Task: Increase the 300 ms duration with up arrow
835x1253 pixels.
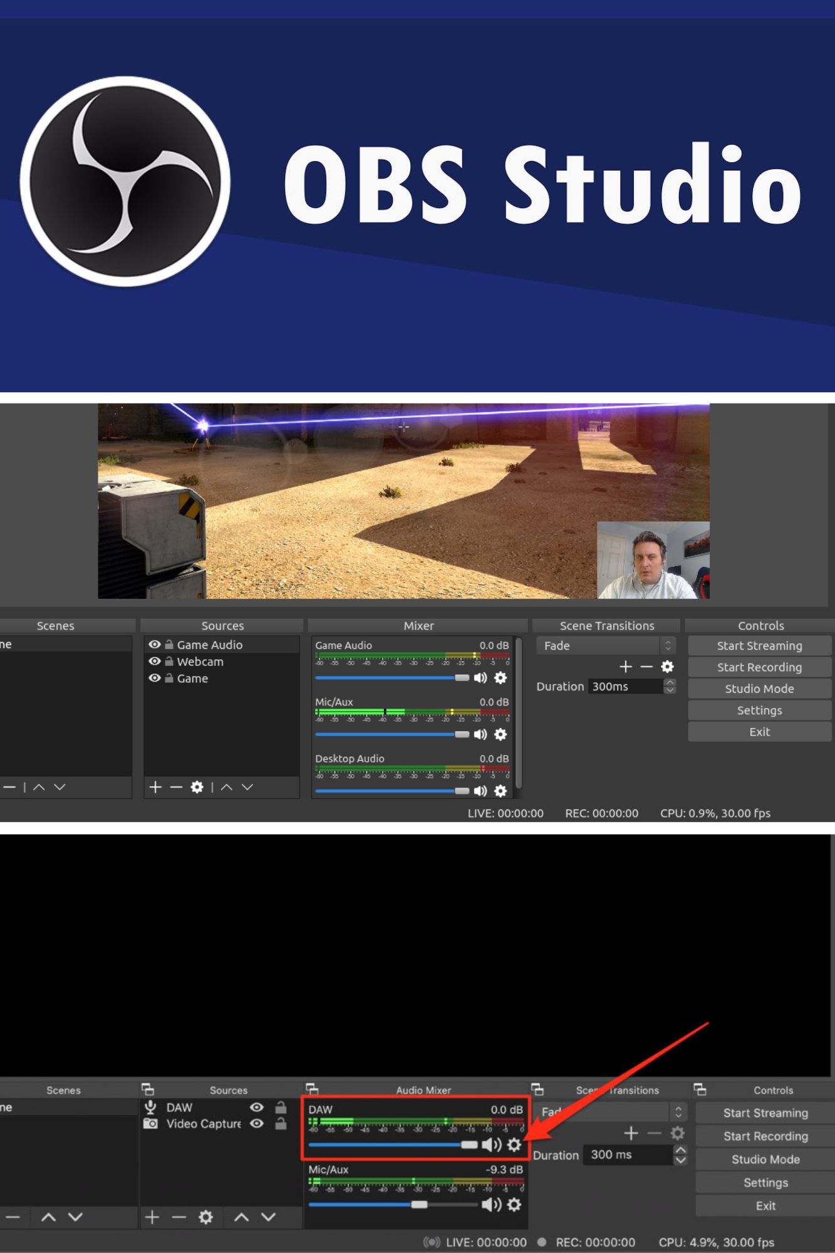Action: 680,1150
